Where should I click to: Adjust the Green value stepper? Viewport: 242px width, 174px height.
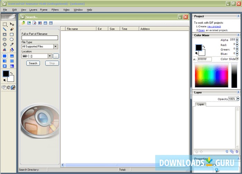237,49
